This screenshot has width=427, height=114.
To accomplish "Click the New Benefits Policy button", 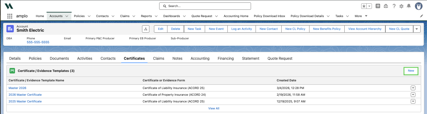I will (x=327, y=29).
